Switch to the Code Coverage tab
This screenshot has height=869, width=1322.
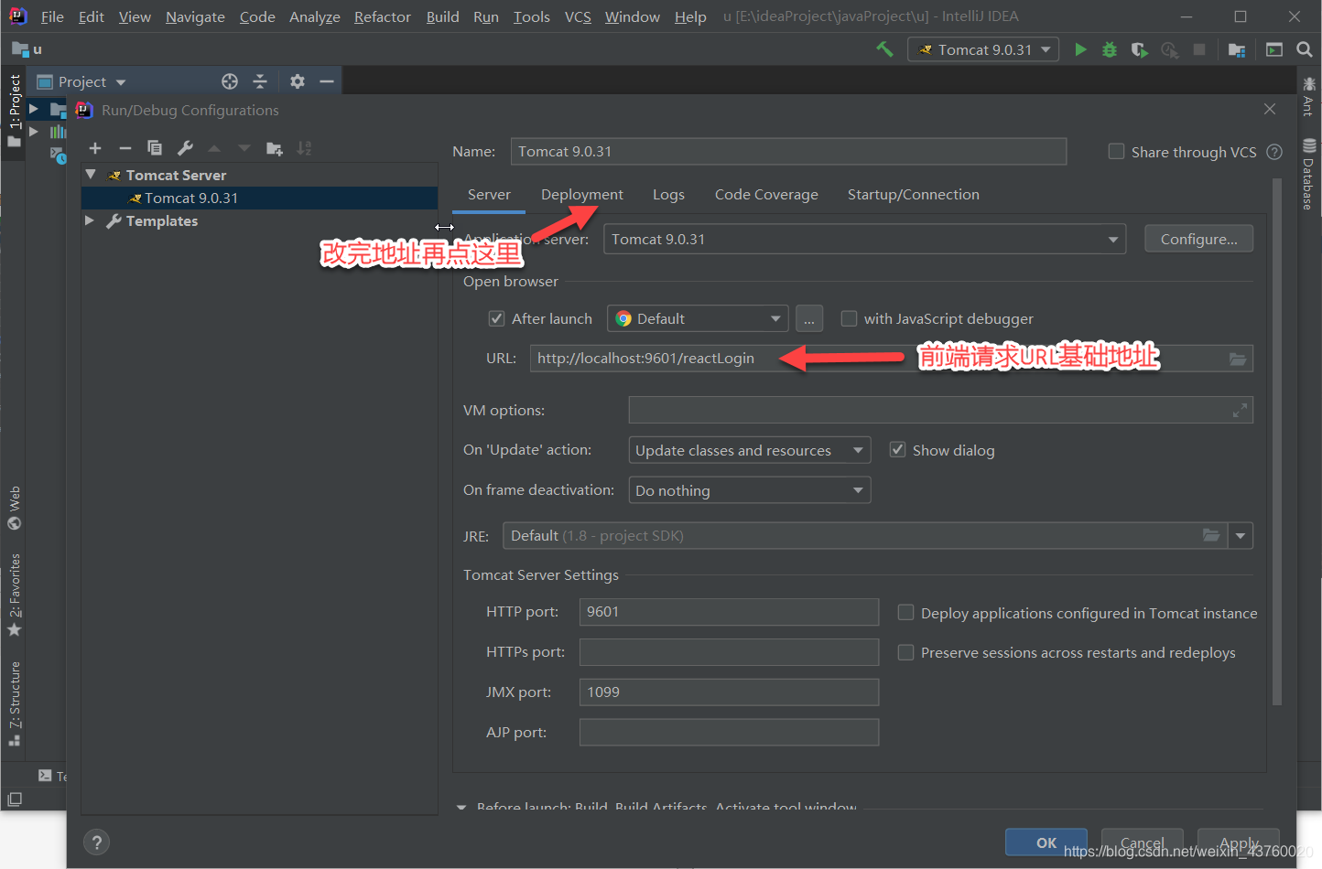766,194
